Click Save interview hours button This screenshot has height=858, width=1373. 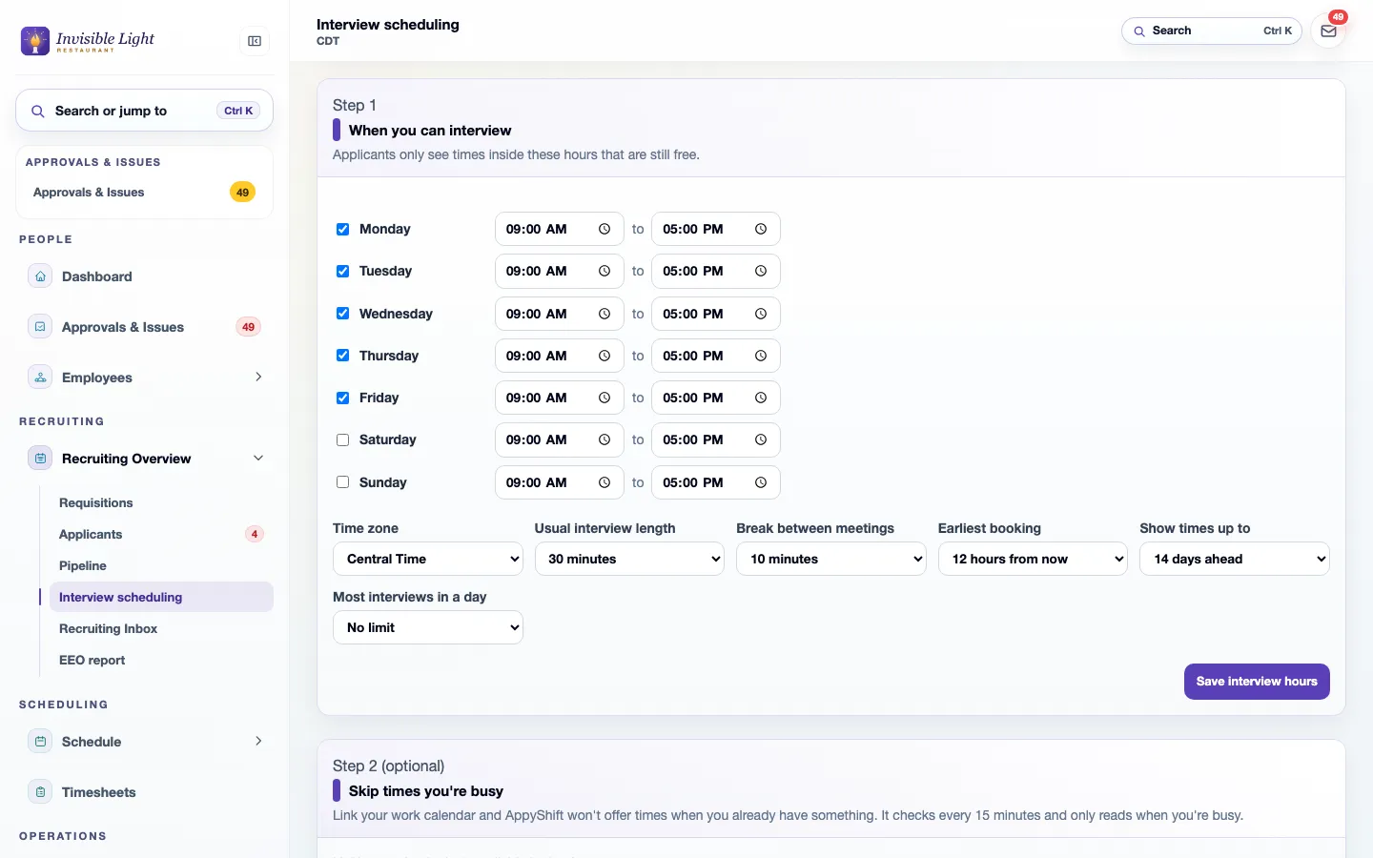[1257, 682]
